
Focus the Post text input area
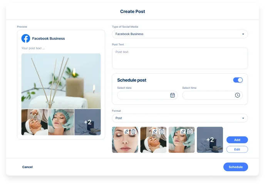pyautogui.click(x=180, y=58)
